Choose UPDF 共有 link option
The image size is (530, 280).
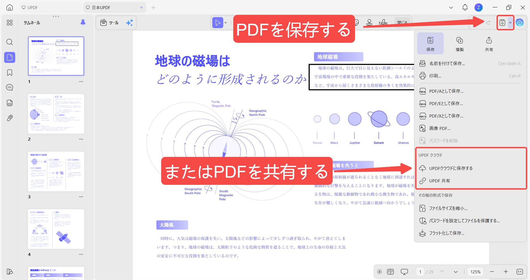[470, 181]
